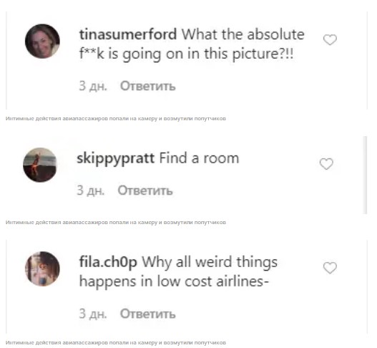This screenshot has width=377, height=348.
Task: Click the scrollbar beside skippypratt's comment
Action: pyautogui.click(x=366, y=175)
